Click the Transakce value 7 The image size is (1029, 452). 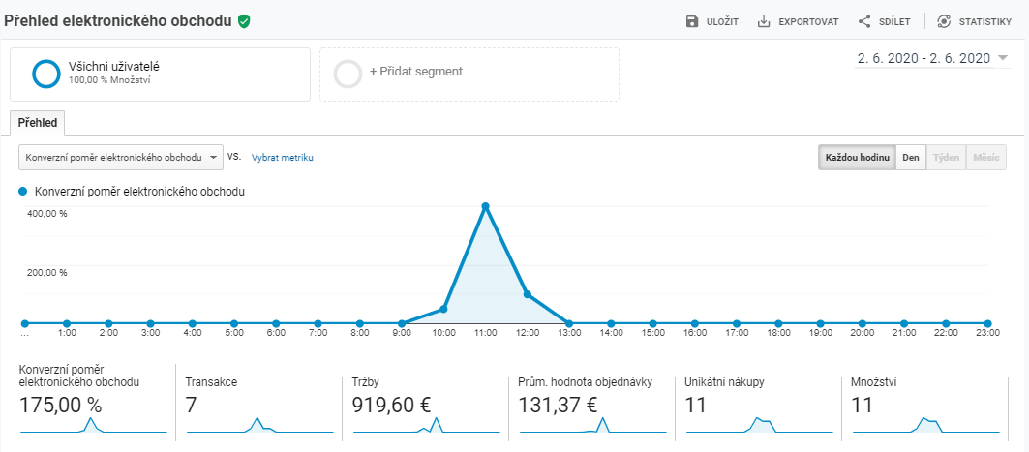(191, 405)
